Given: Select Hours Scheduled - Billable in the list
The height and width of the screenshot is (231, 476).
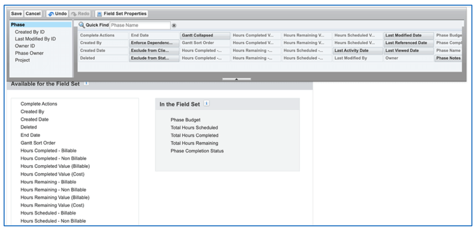Looking at the screenshot, I should (x=48, y=213).
